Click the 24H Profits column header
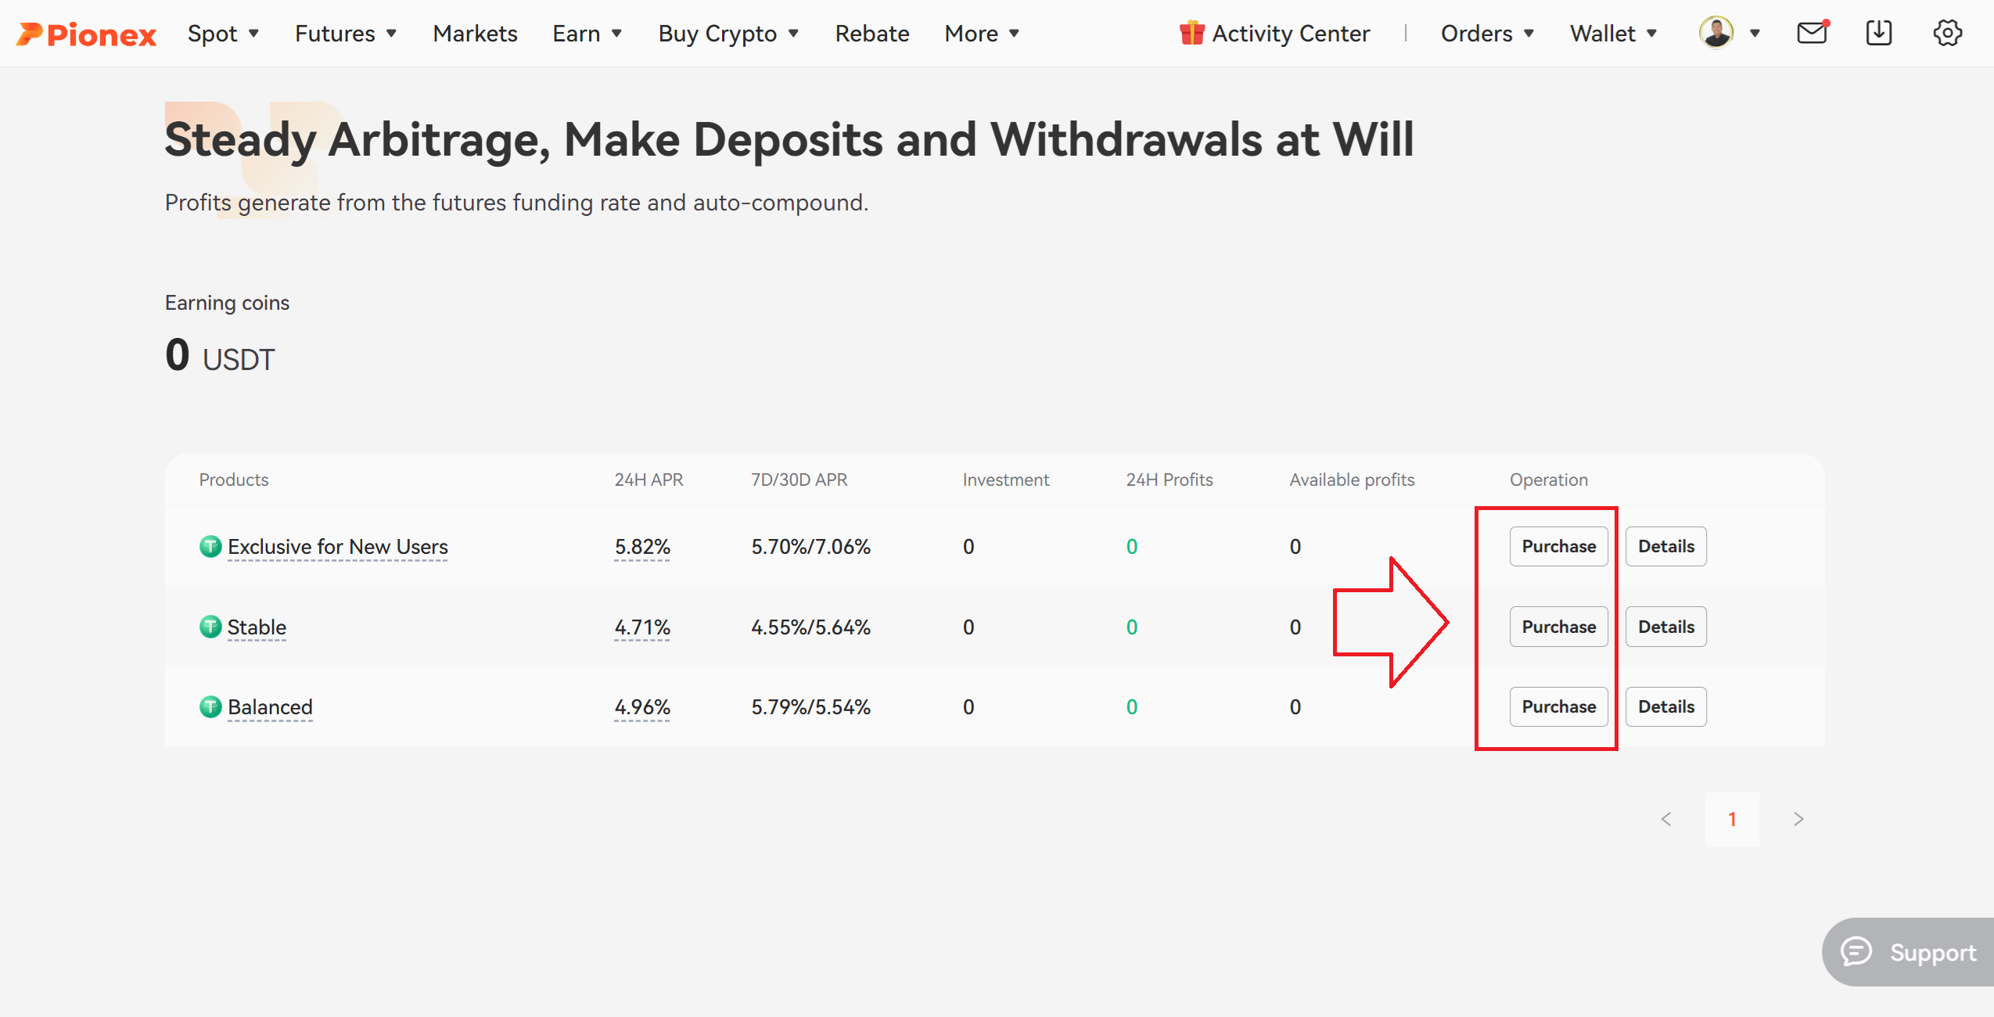The image size is (1994, 1017). pos(1169,480)
